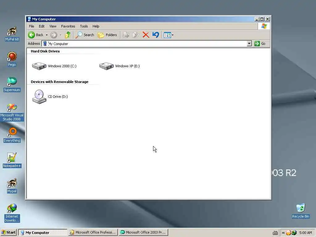
Task: Select the MyPal 68 desktop shortcut
Action: (12, 34)
